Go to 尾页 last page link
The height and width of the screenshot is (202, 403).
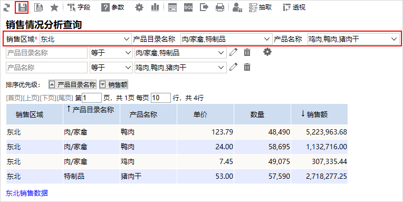(x=65, y=98)
